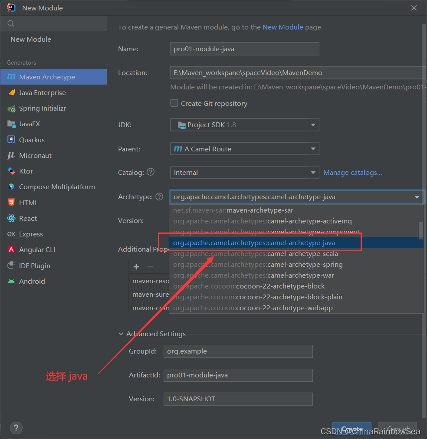427x439 pixels.
Task: Click the dialog help question button
Action: tap(16, 428)
